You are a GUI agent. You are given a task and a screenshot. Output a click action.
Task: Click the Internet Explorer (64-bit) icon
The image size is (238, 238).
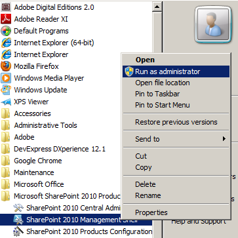[6, 43]
